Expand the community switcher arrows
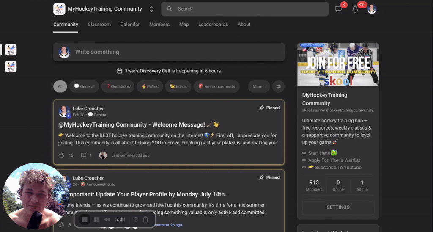 pos(151,9)
